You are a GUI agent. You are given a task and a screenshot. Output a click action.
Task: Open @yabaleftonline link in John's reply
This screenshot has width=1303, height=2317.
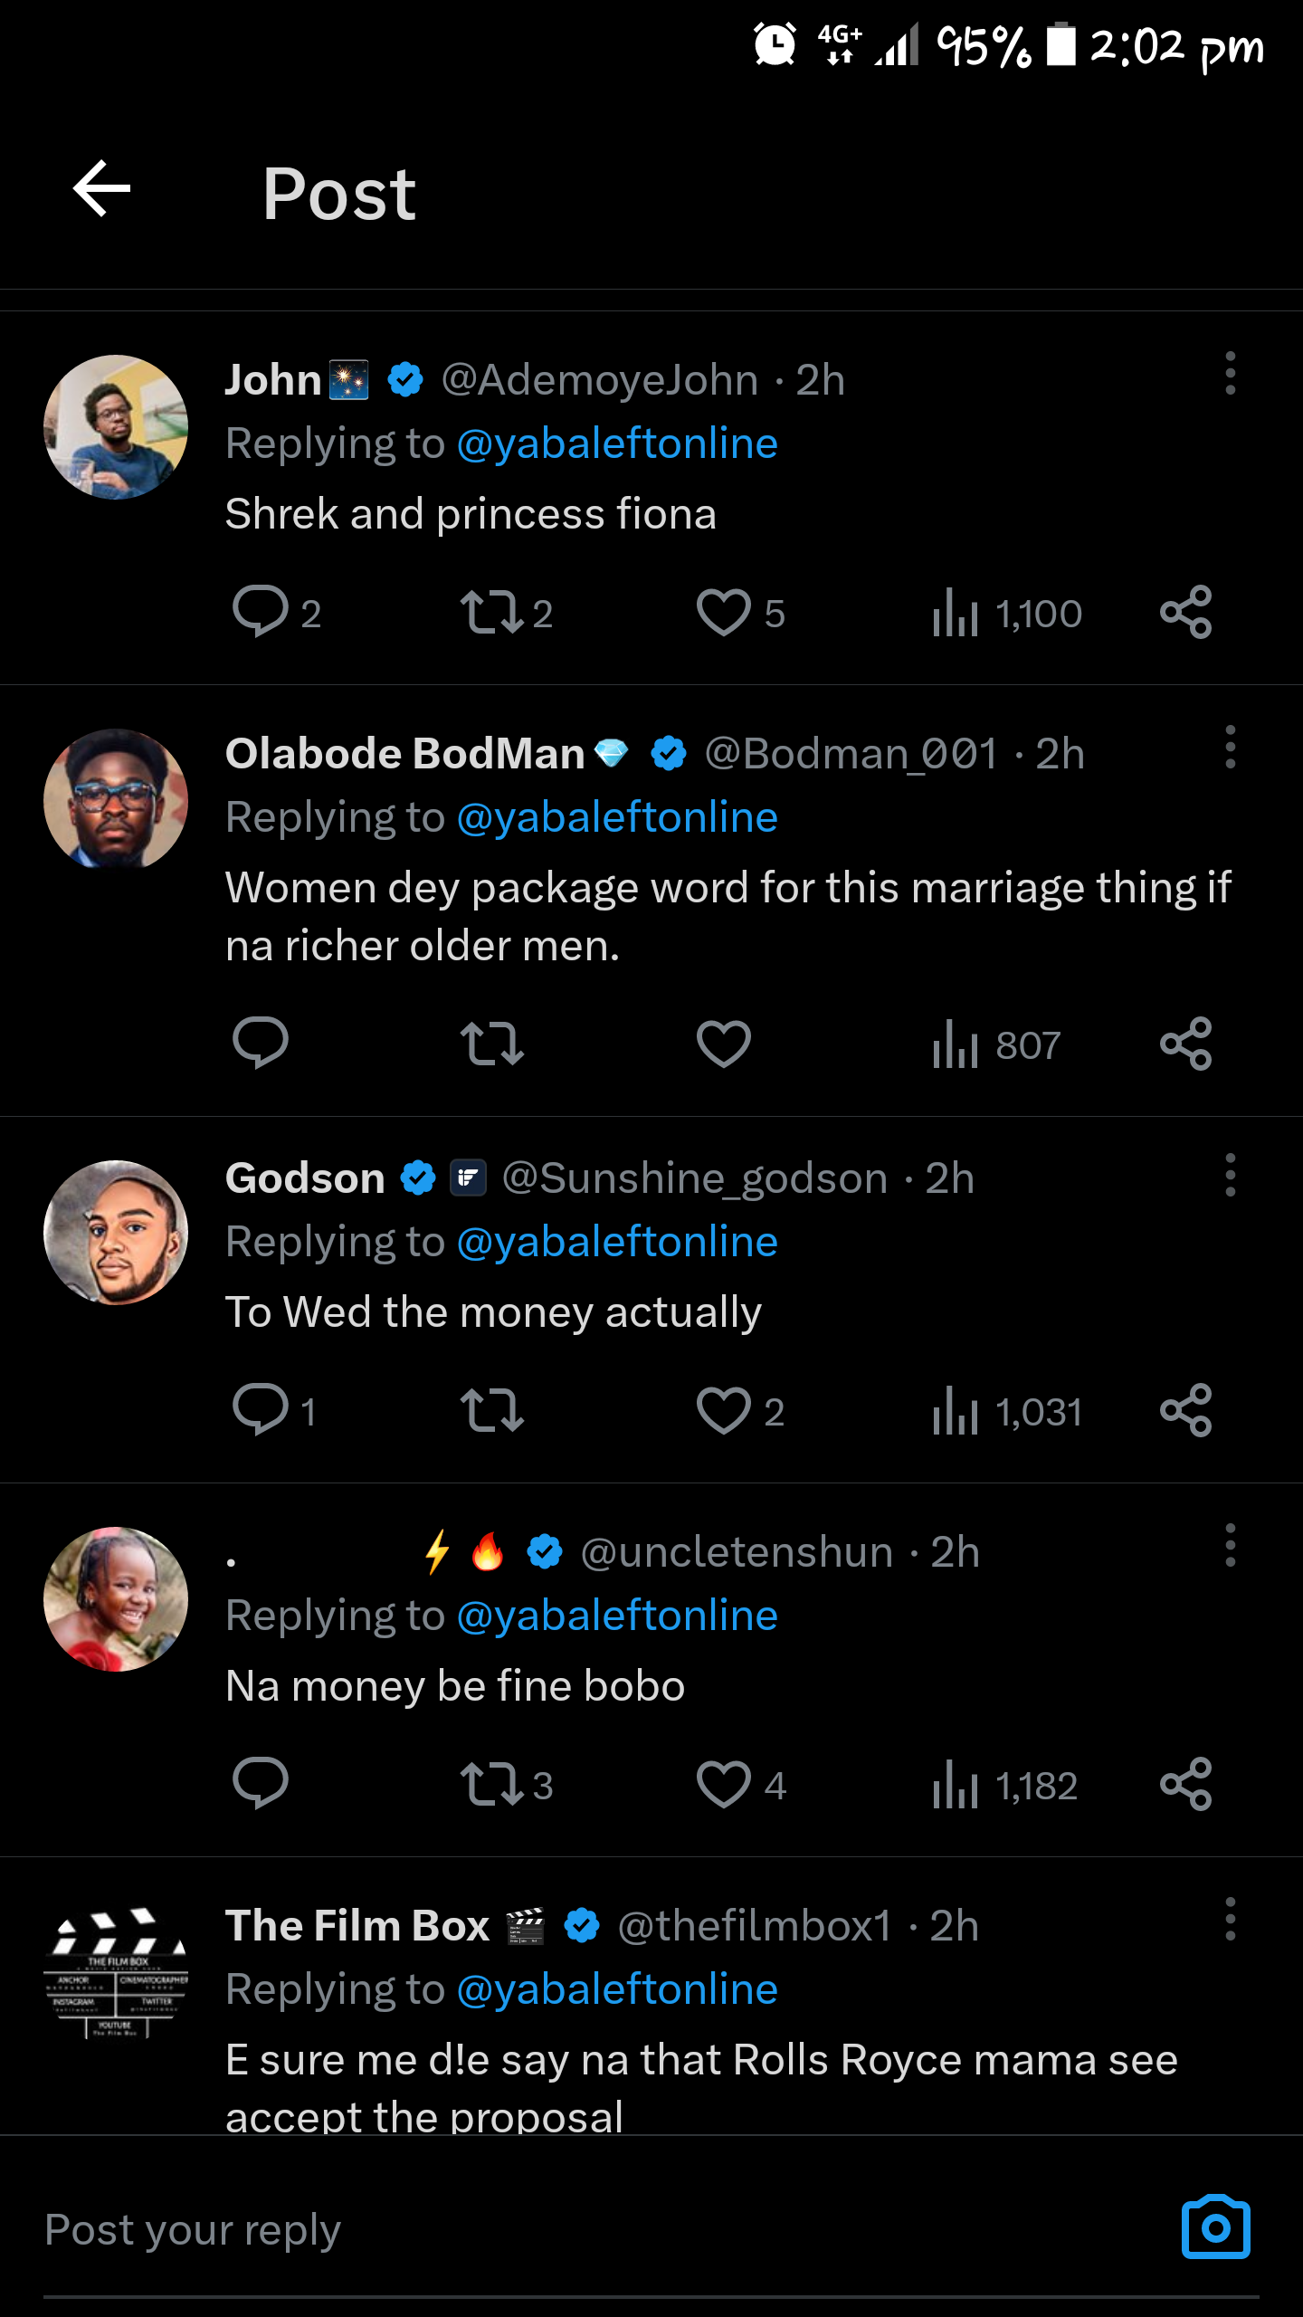[x=617, y=443]
